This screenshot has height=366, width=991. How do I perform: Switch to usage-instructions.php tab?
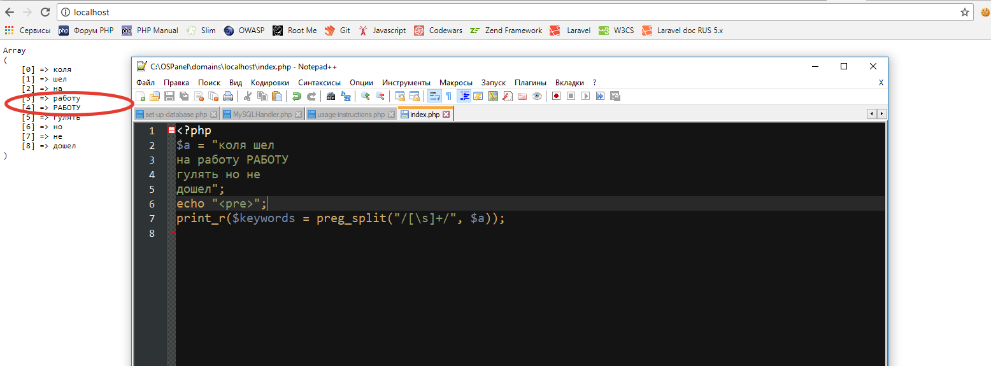[x=351, y=115]
